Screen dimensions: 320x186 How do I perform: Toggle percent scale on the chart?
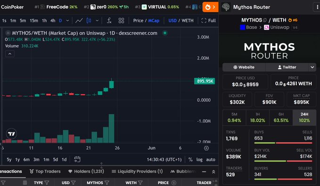tap(190, 160)
